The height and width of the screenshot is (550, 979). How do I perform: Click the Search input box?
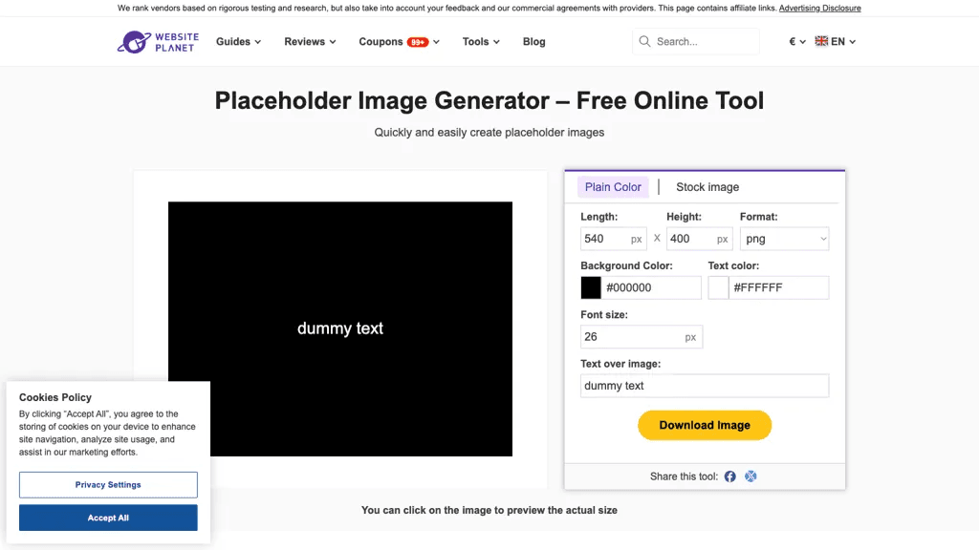(x=696, y=42)
